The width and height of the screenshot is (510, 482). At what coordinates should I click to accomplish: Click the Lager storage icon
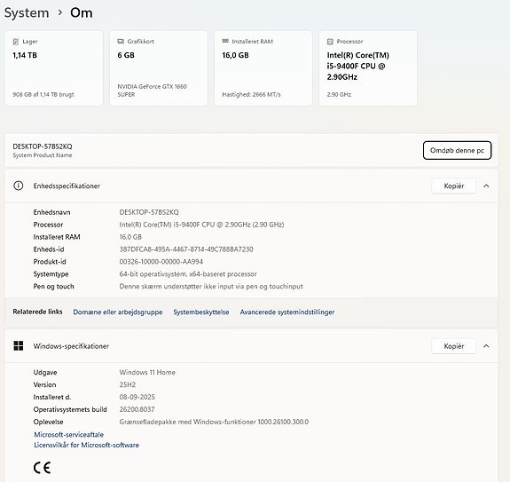tap(16, 42)
